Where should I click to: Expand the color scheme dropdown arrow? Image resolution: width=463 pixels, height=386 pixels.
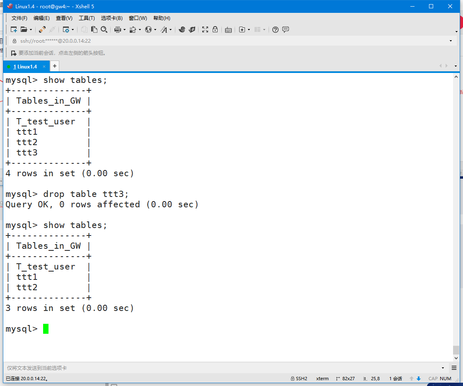[x=140, y=29]
